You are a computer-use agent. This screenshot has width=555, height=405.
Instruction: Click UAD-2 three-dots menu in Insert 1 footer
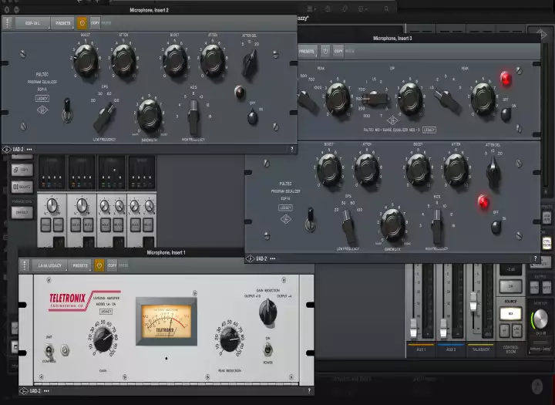coord(46,391)
